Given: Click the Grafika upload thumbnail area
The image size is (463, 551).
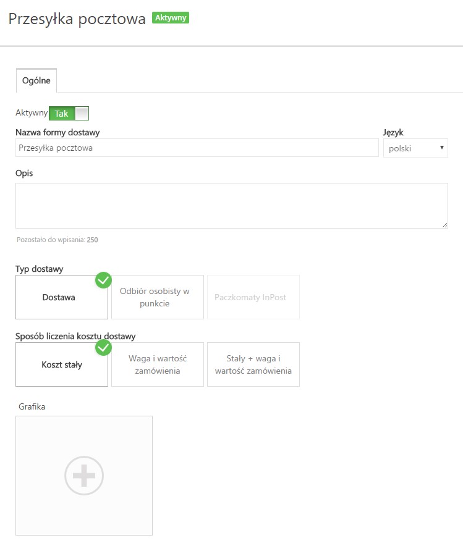Looking at the screenshot, I should [x=84, y=476].
